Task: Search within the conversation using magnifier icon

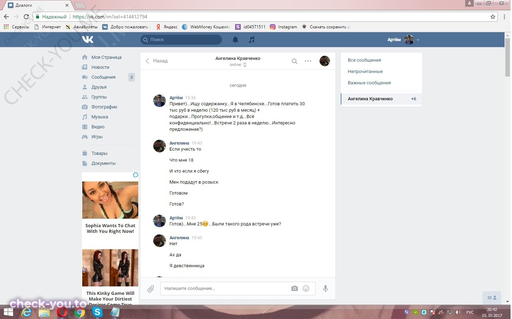Action: pos(294,61)
